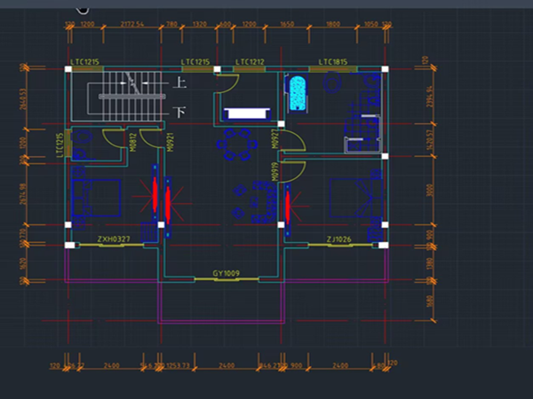This screenshot has height=399, width=533.
Task: Select the bed in the right bedroom
Action: tap(356, 198)
